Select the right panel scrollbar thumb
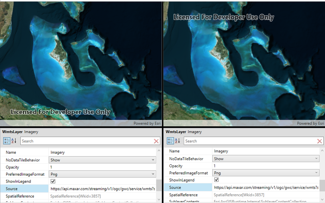Viewport: 325px width, 203px height. tap(322, 185)
